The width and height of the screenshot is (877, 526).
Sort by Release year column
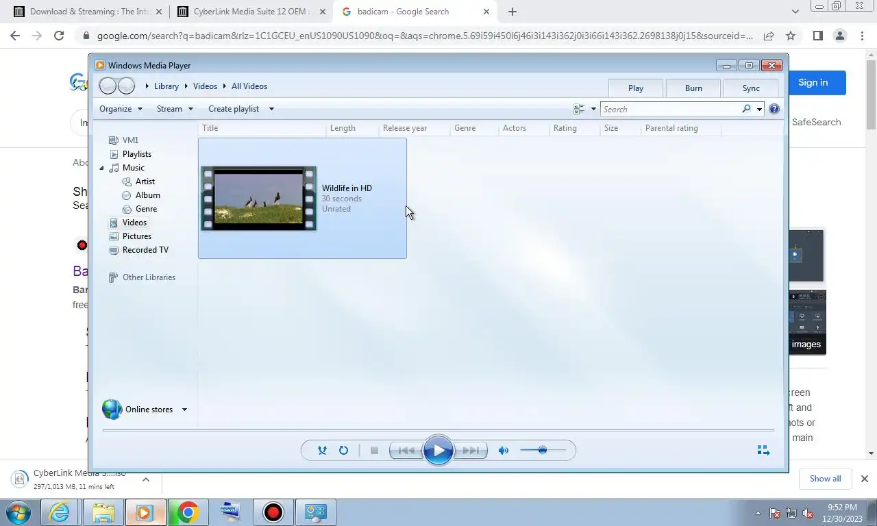coord(414,128)
